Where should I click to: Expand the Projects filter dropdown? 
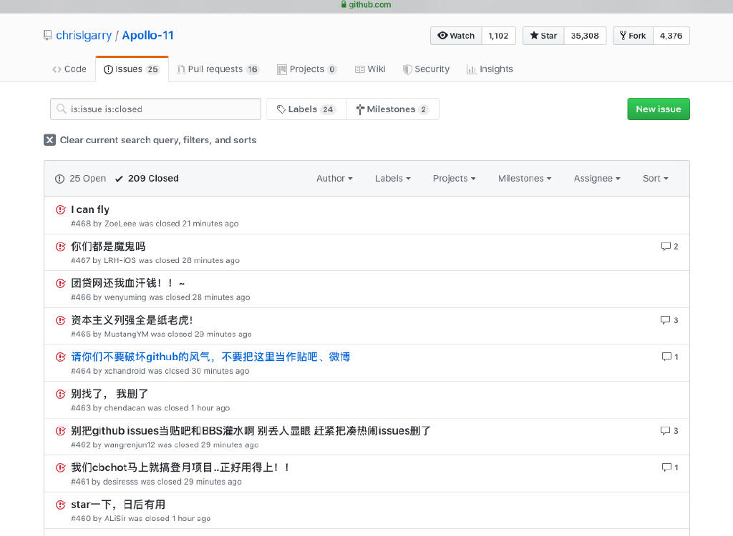pyautogui.click(x=454, y=179)
